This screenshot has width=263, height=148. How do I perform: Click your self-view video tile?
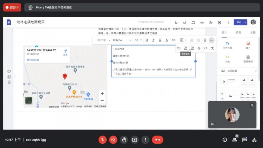(232, 115)
